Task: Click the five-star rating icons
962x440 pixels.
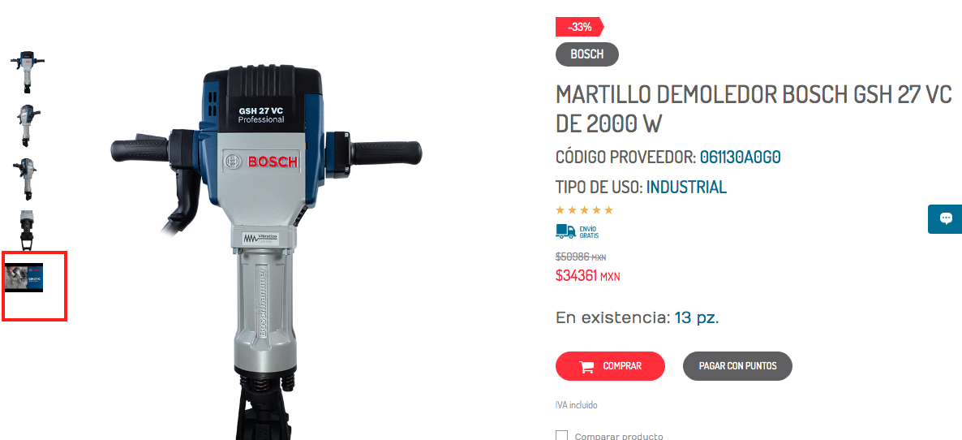Action: click(584, 210)
